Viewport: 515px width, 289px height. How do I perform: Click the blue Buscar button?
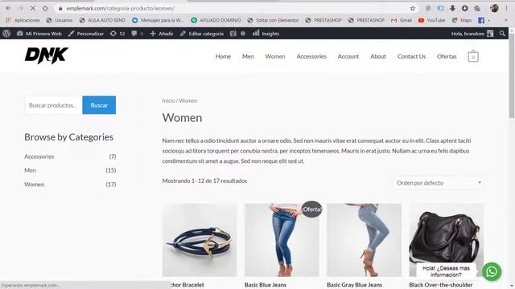99,105
